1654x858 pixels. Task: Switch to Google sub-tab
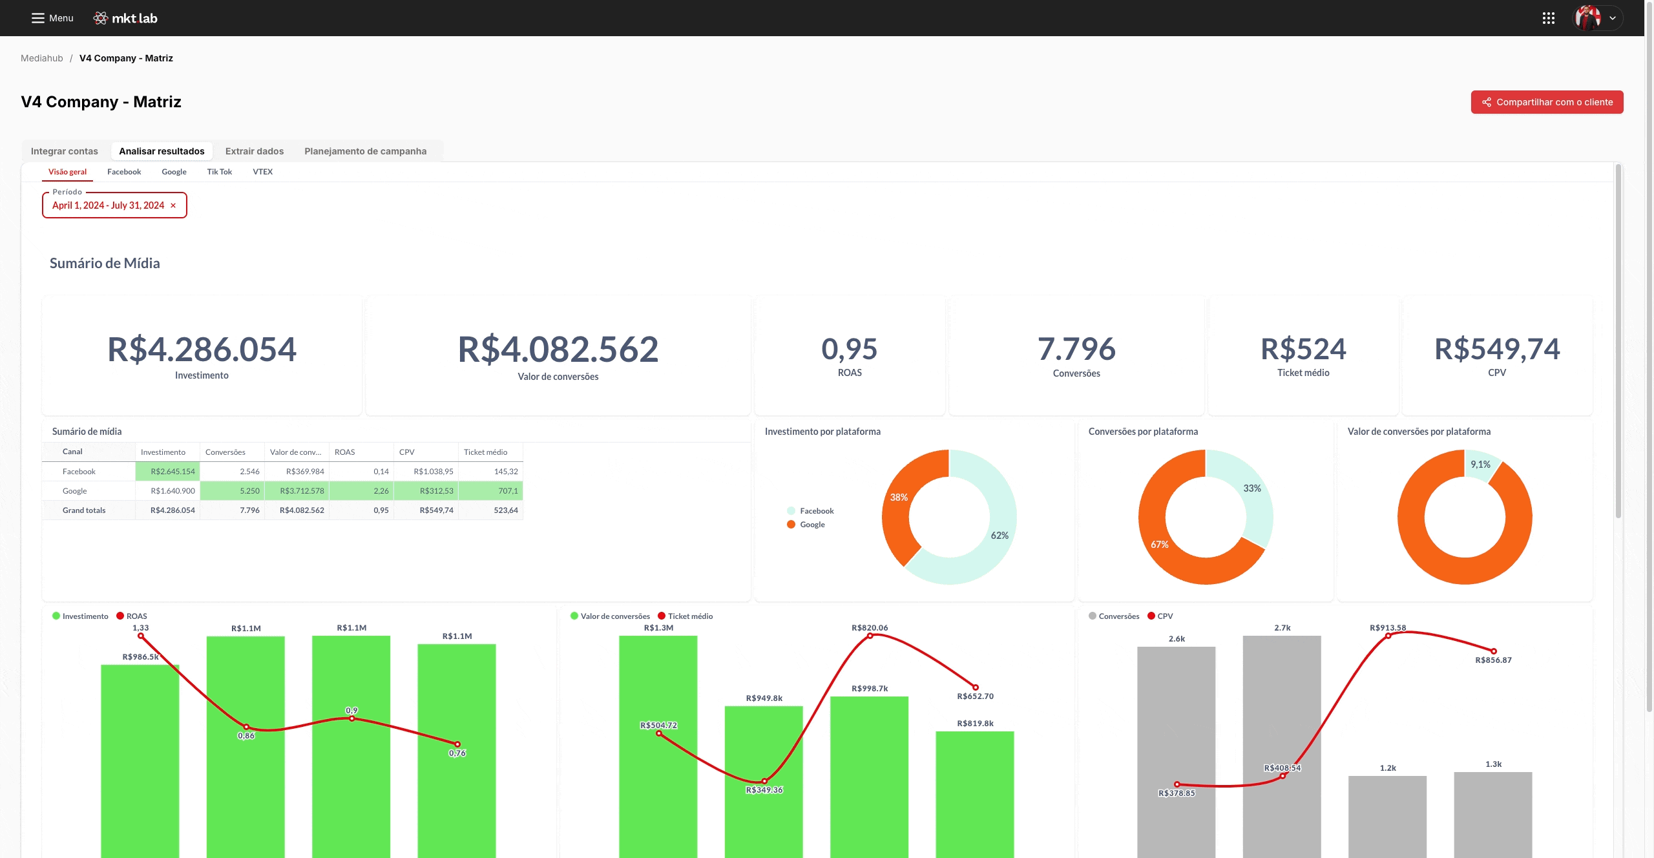point(174,172)
